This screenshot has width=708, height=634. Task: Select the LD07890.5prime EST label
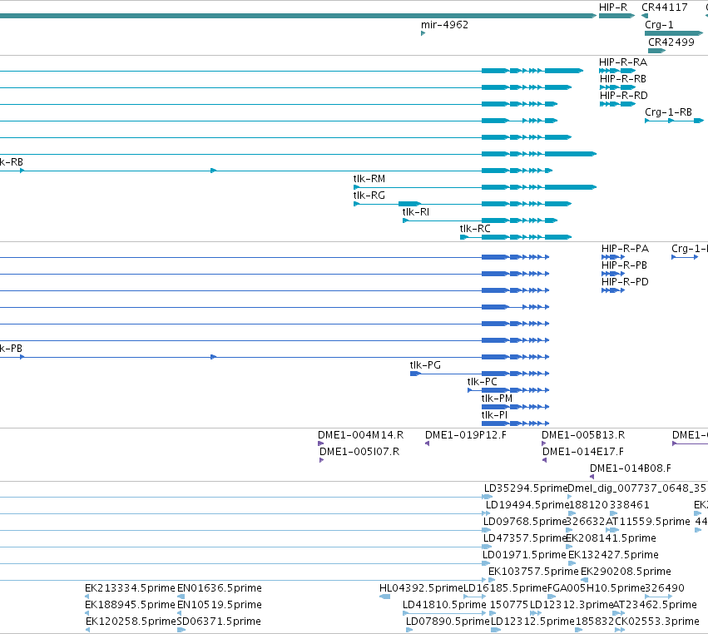click(x=448, y=622)
